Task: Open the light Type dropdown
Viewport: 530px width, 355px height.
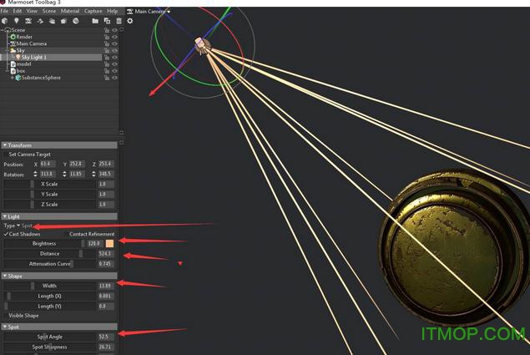Action: (18, 226)
